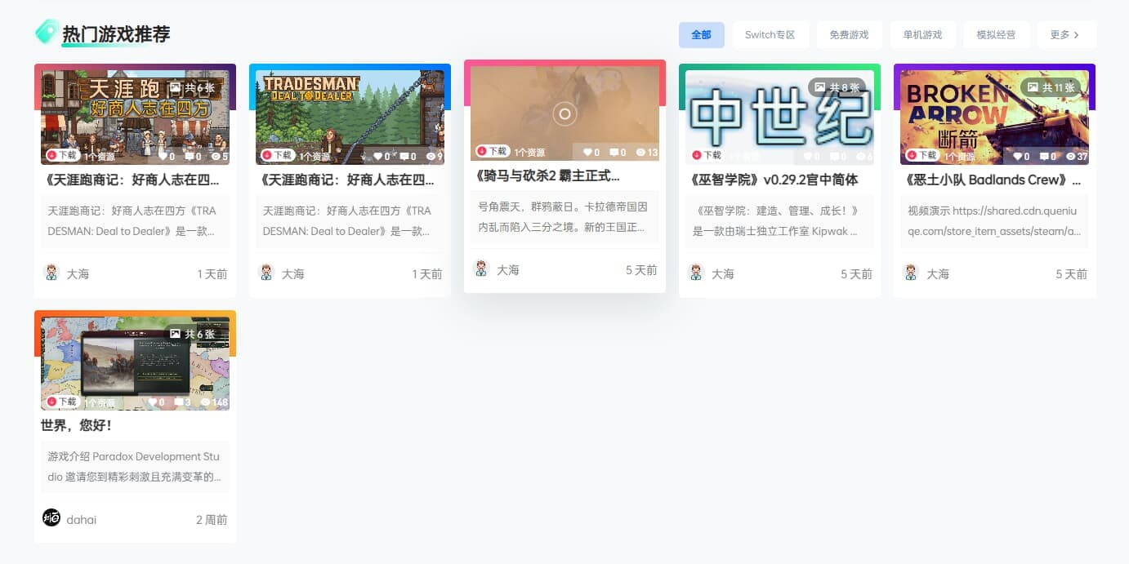This screenshot has width=1129, height=564.
Task: Open the Broken Arrow 断箭 thumbnail
Action: click(x=994, y=118)
